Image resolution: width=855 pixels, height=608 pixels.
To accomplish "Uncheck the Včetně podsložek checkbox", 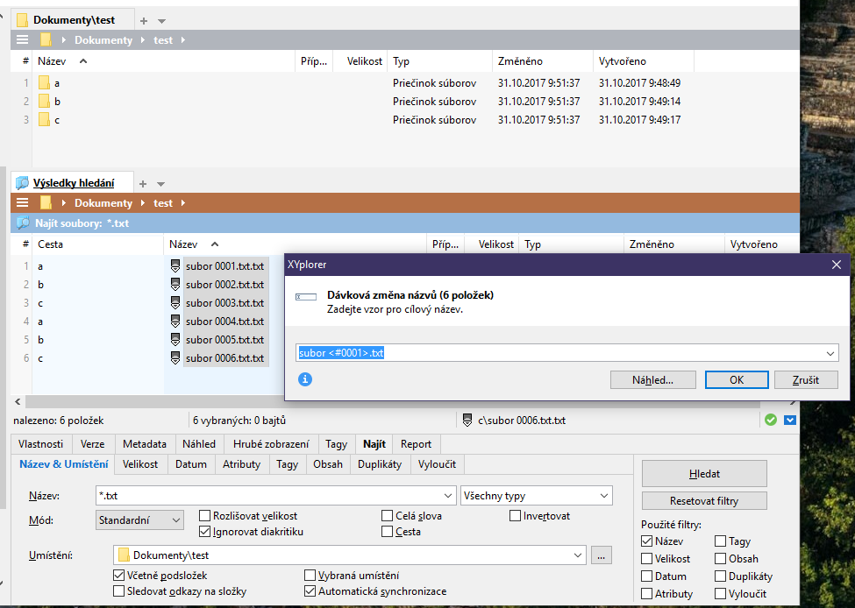I will (119, 576).
